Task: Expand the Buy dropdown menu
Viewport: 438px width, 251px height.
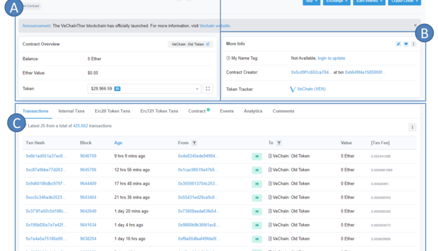Action: (x=312, y=2)
